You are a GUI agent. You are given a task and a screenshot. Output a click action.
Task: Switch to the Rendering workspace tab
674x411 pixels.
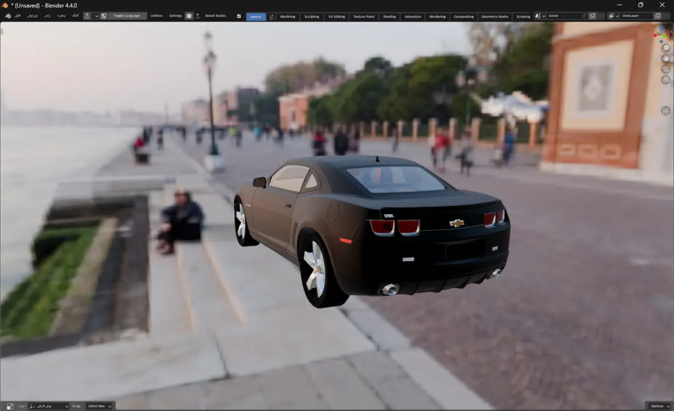click(x=438, y=17)
